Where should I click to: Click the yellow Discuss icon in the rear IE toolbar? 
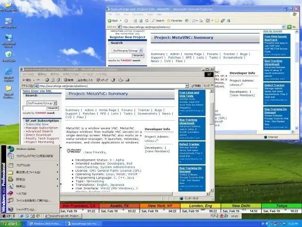(x=217, y=21)
